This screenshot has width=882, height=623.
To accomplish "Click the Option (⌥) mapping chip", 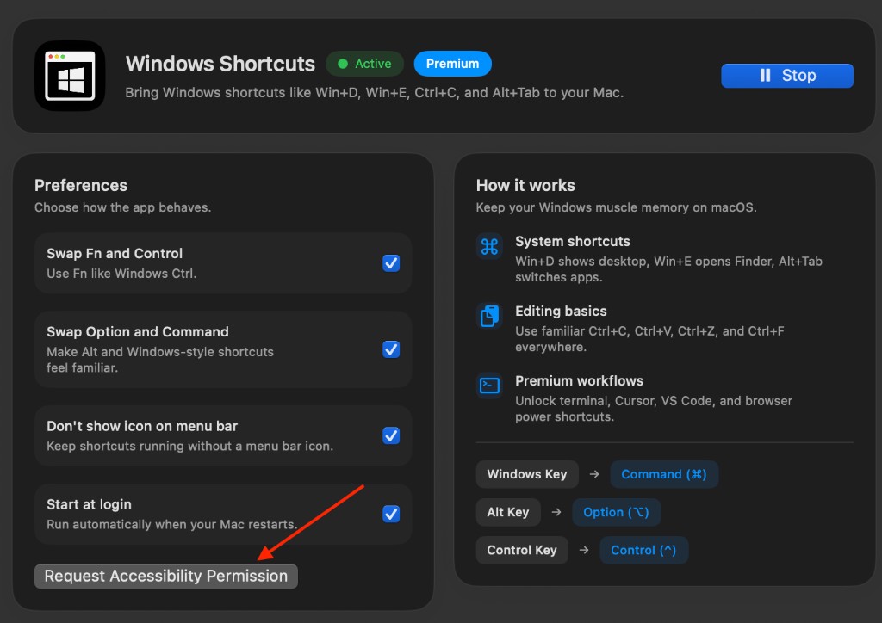I will point(616,512).
